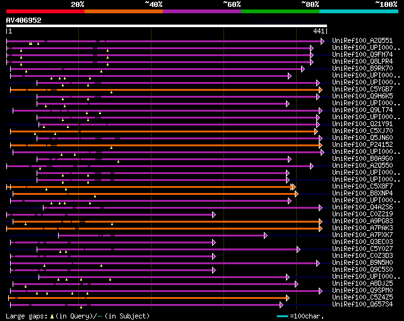The width and height of the screenshot is (404, 321).
Task: Select the UniRef100_B9N5H0 label
Action: (x=362, y=263)
